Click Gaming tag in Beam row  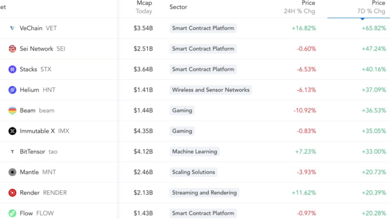[182, 110]
